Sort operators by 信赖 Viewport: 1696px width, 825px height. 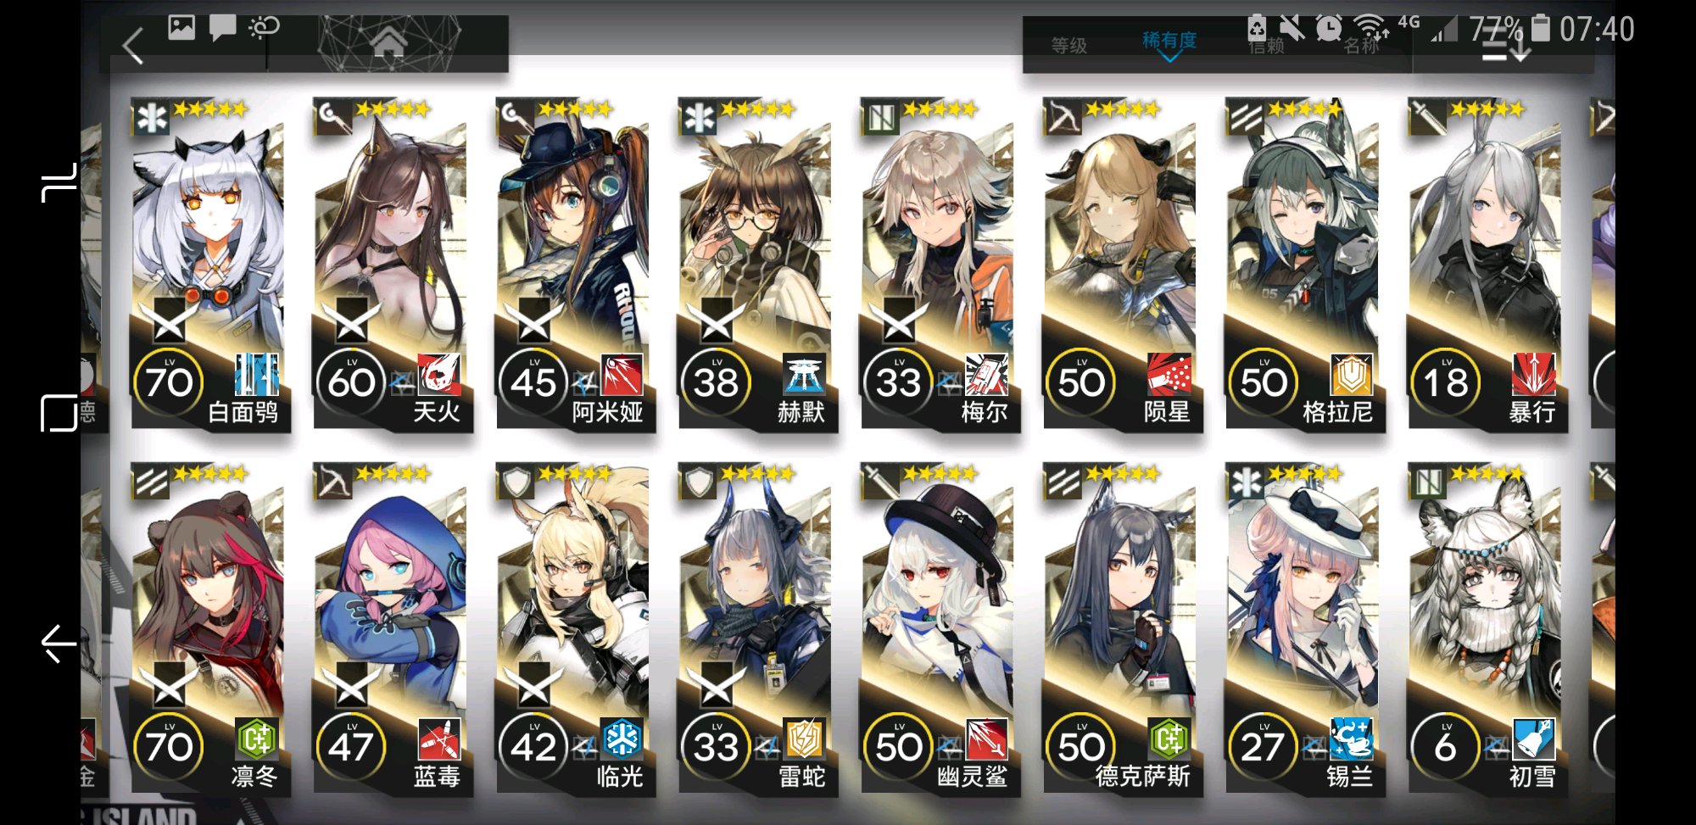pos(1266,46)
